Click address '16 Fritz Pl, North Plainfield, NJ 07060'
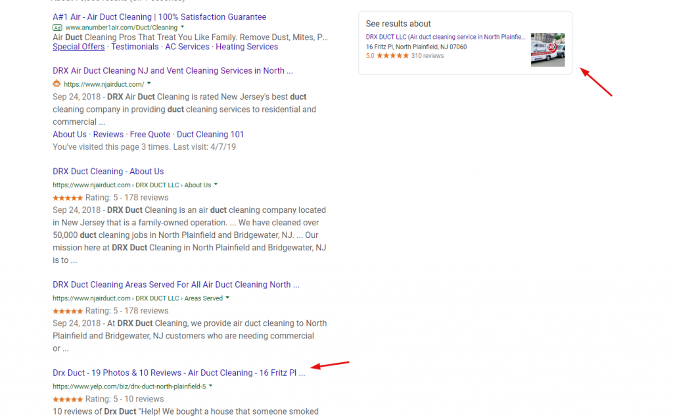Screen dimensions: 673x418 416,47
